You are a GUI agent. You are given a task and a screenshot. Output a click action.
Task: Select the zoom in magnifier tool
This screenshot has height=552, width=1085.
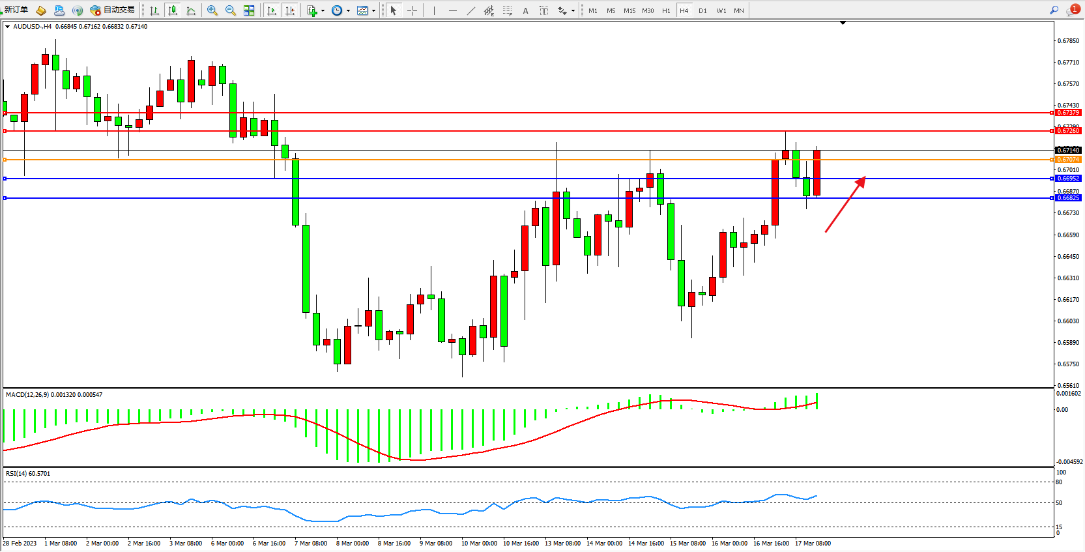point(212,10)
